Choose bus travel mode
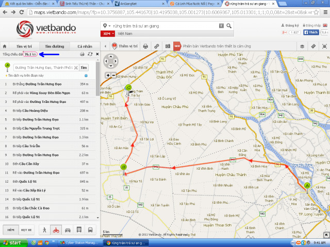Screen dimensions: 330x247 coord(79,230)
